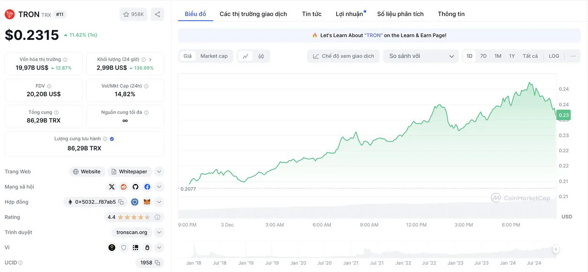Select the 1M time range
588x272 pixels.
[x=498, y=56]
